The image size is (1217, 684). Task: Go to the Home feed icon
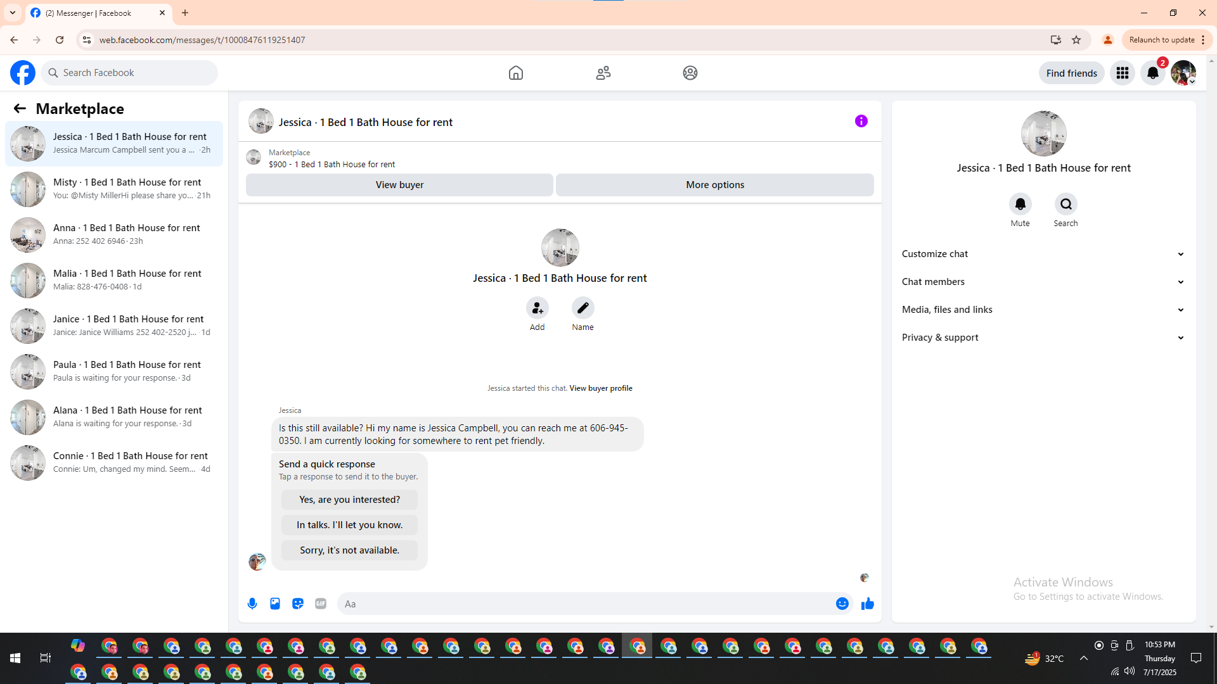point(516,73)
